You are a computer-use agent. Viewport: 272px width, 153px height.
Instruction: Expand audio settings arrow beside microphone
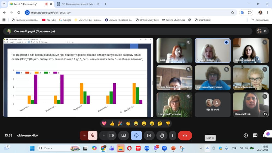pyautogui.click(x=84, y=136)
